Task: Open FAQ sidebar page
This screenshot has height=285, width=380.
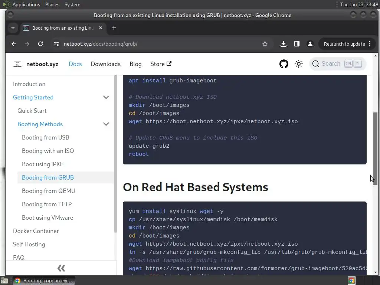Action: pos(19,258)
